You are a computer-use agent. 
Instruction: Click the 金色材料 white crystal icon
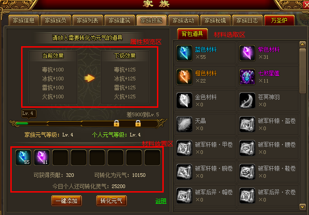pyautogui.click(x=184, y=101)
